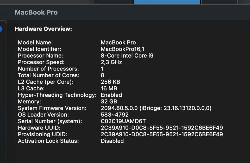Viewport: 250px width, 163px height.
Task: Click the L2 Cache (per Core) label
Action: [x=46, y=82]
